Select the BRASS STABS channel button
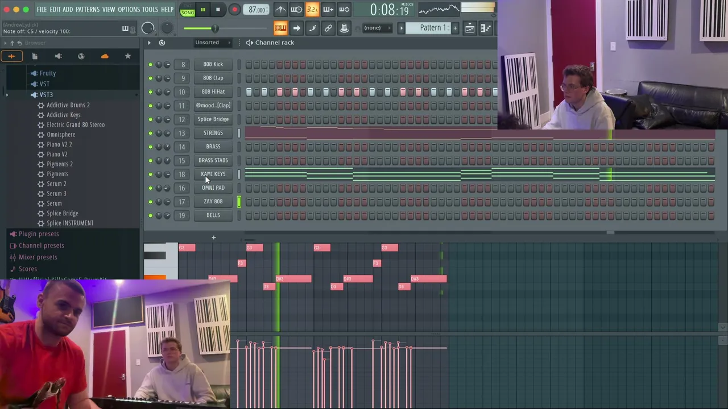 tap(213, 160)
